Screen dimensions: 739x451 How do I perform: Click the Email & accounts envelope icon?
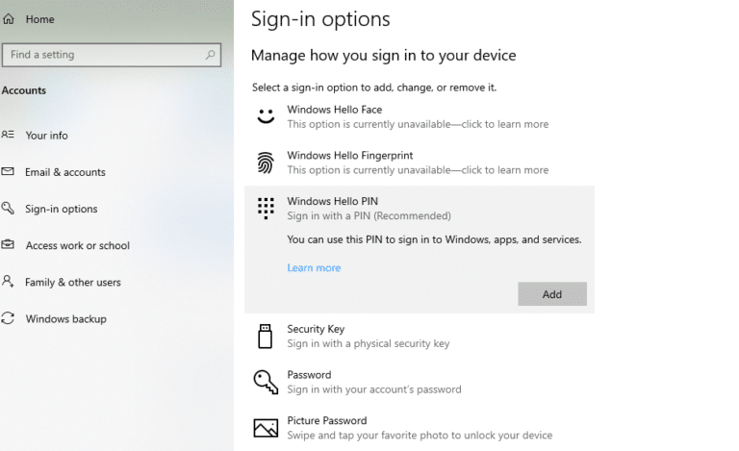pyautogui.click(x=8, y=171)
